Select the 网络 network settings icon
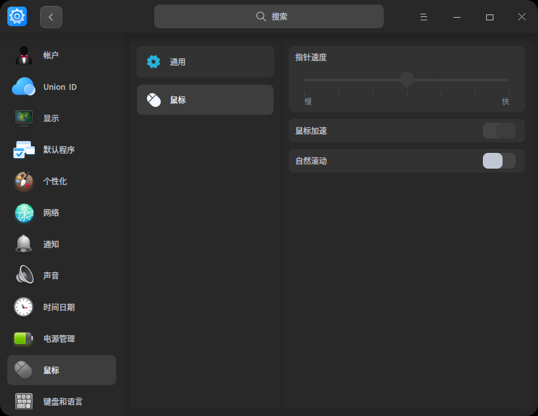The width and height of the screenshot is (538, 416). tap(24, 213)
